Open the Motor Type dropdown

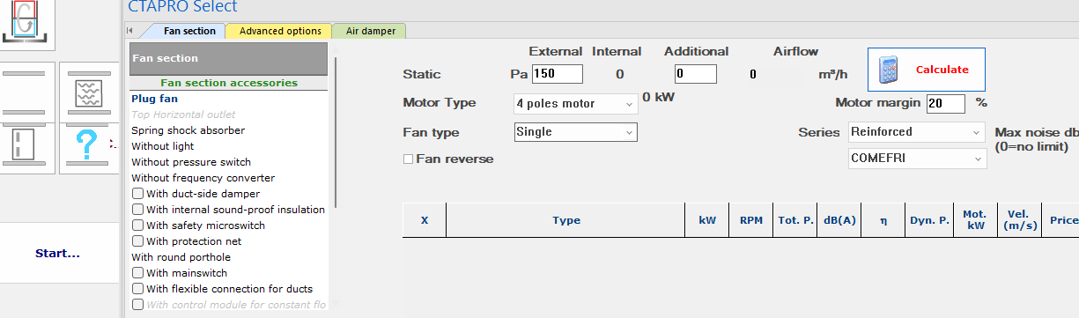575,104
